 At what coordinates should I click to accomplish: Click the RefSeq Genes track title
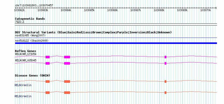(26, 51)
